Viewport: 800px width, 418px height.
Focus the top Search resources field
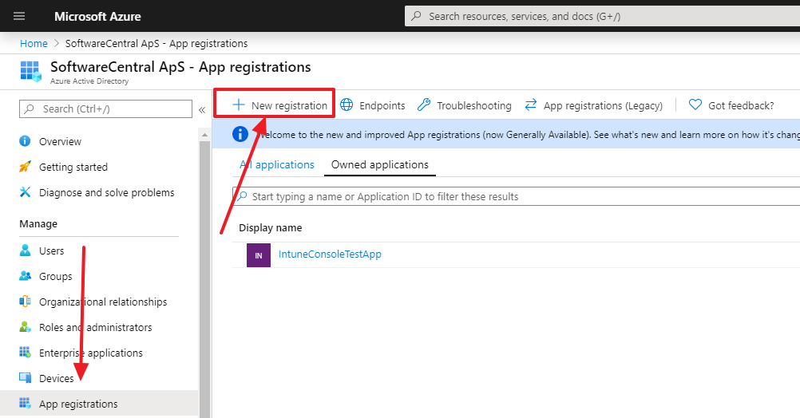click(x=599, y=16)
